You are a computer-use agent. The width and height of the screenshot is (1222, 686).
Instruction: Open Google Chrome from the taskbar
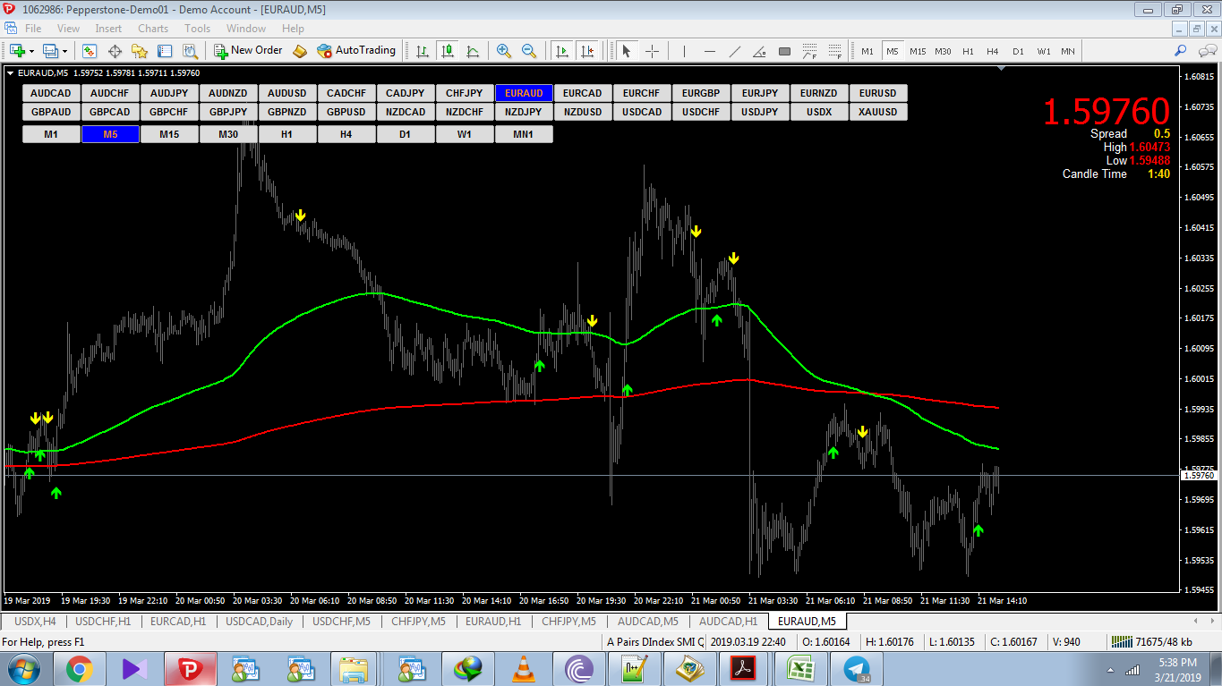coord(79,668)
